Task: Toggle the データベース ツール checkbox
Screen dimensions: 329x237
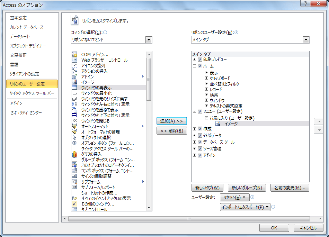Action: 200,142
